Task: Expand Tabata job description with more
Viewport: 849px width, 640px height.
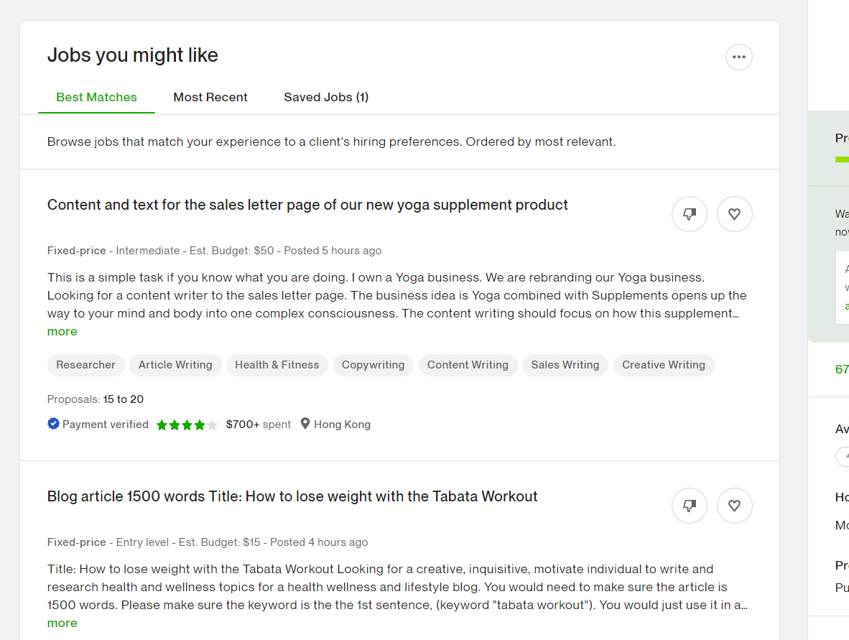Action: point(62,623)
